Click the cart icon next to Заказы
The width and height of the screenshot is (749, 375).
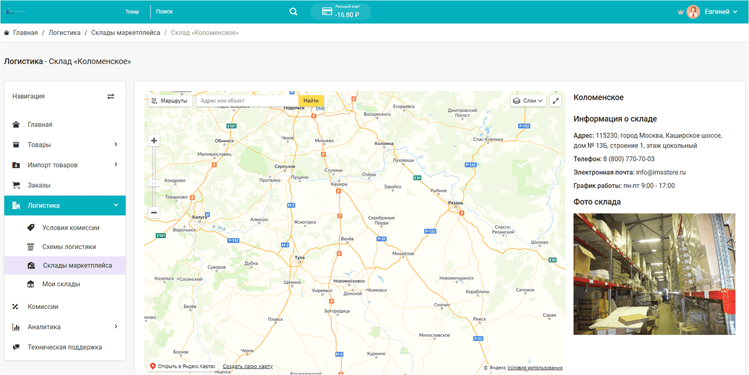[16, 185]
